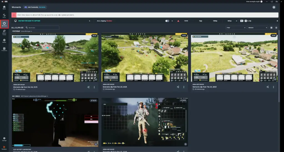284x152 pixels.
Task: Open Home in the left sidebar
Action: pos(4,7)
